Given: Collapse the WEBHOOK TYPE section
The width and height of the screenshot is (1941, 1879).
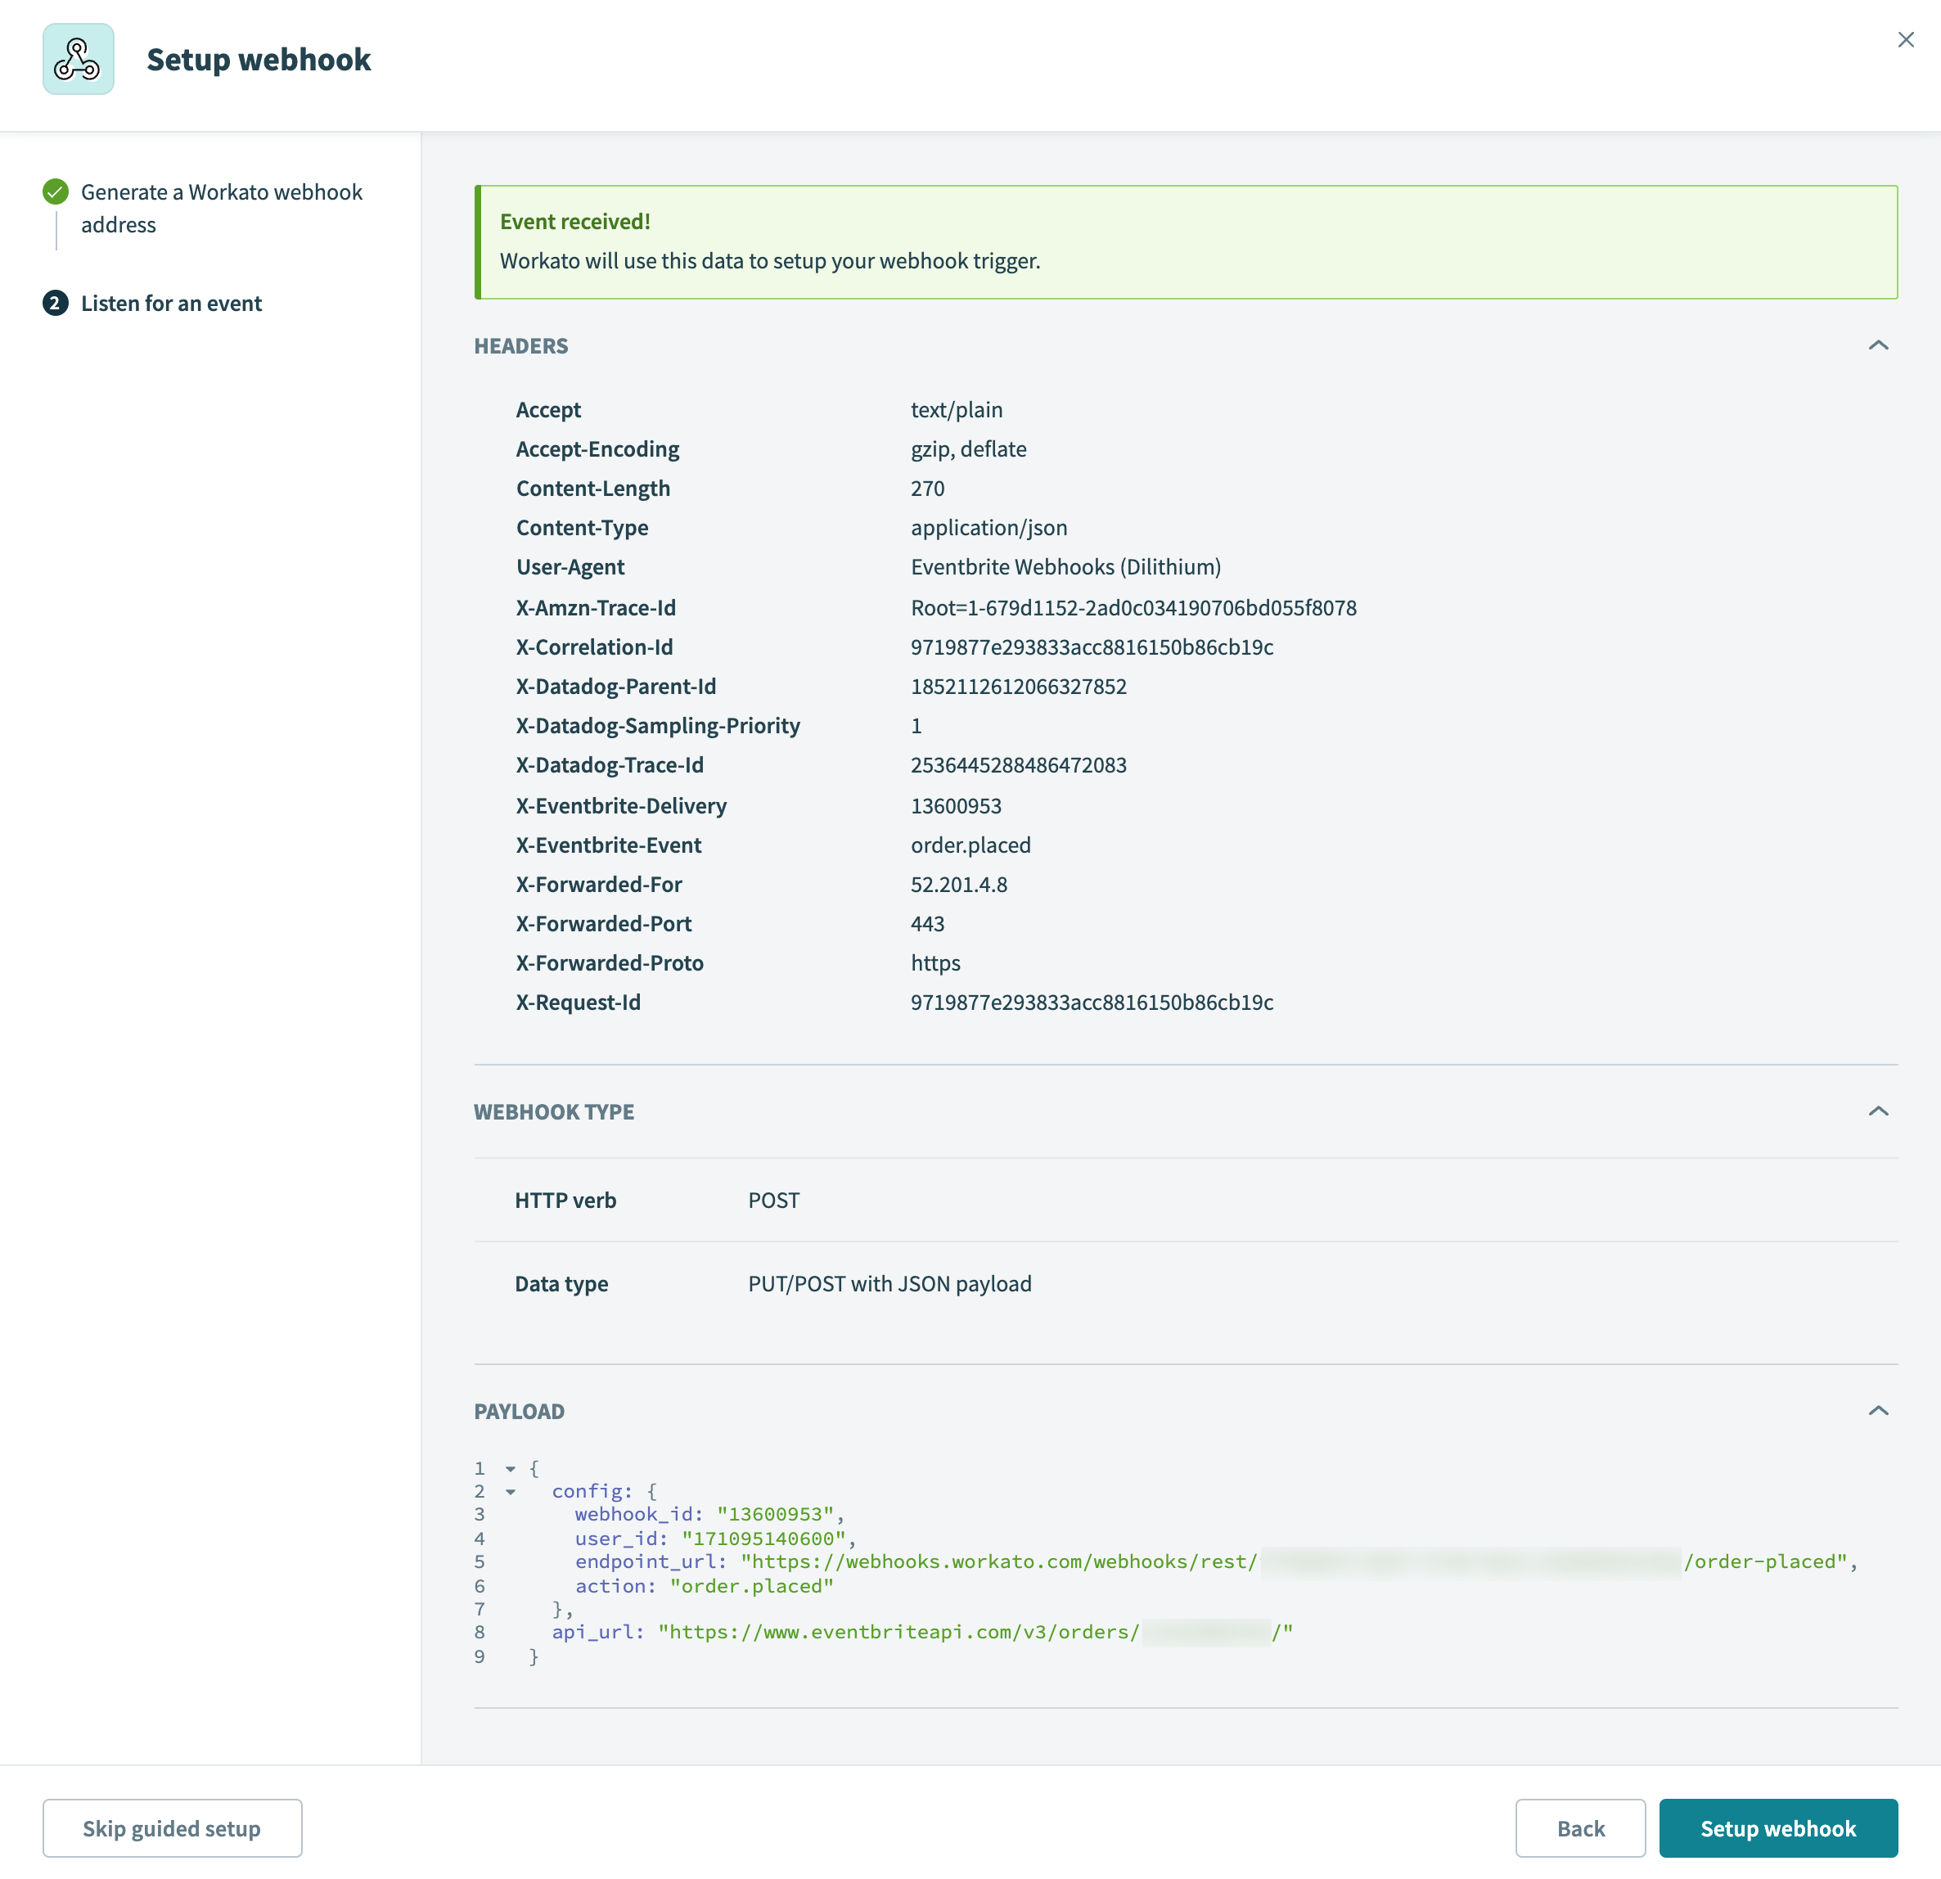Looking at the screenshot, I should click(1880, 1111).
